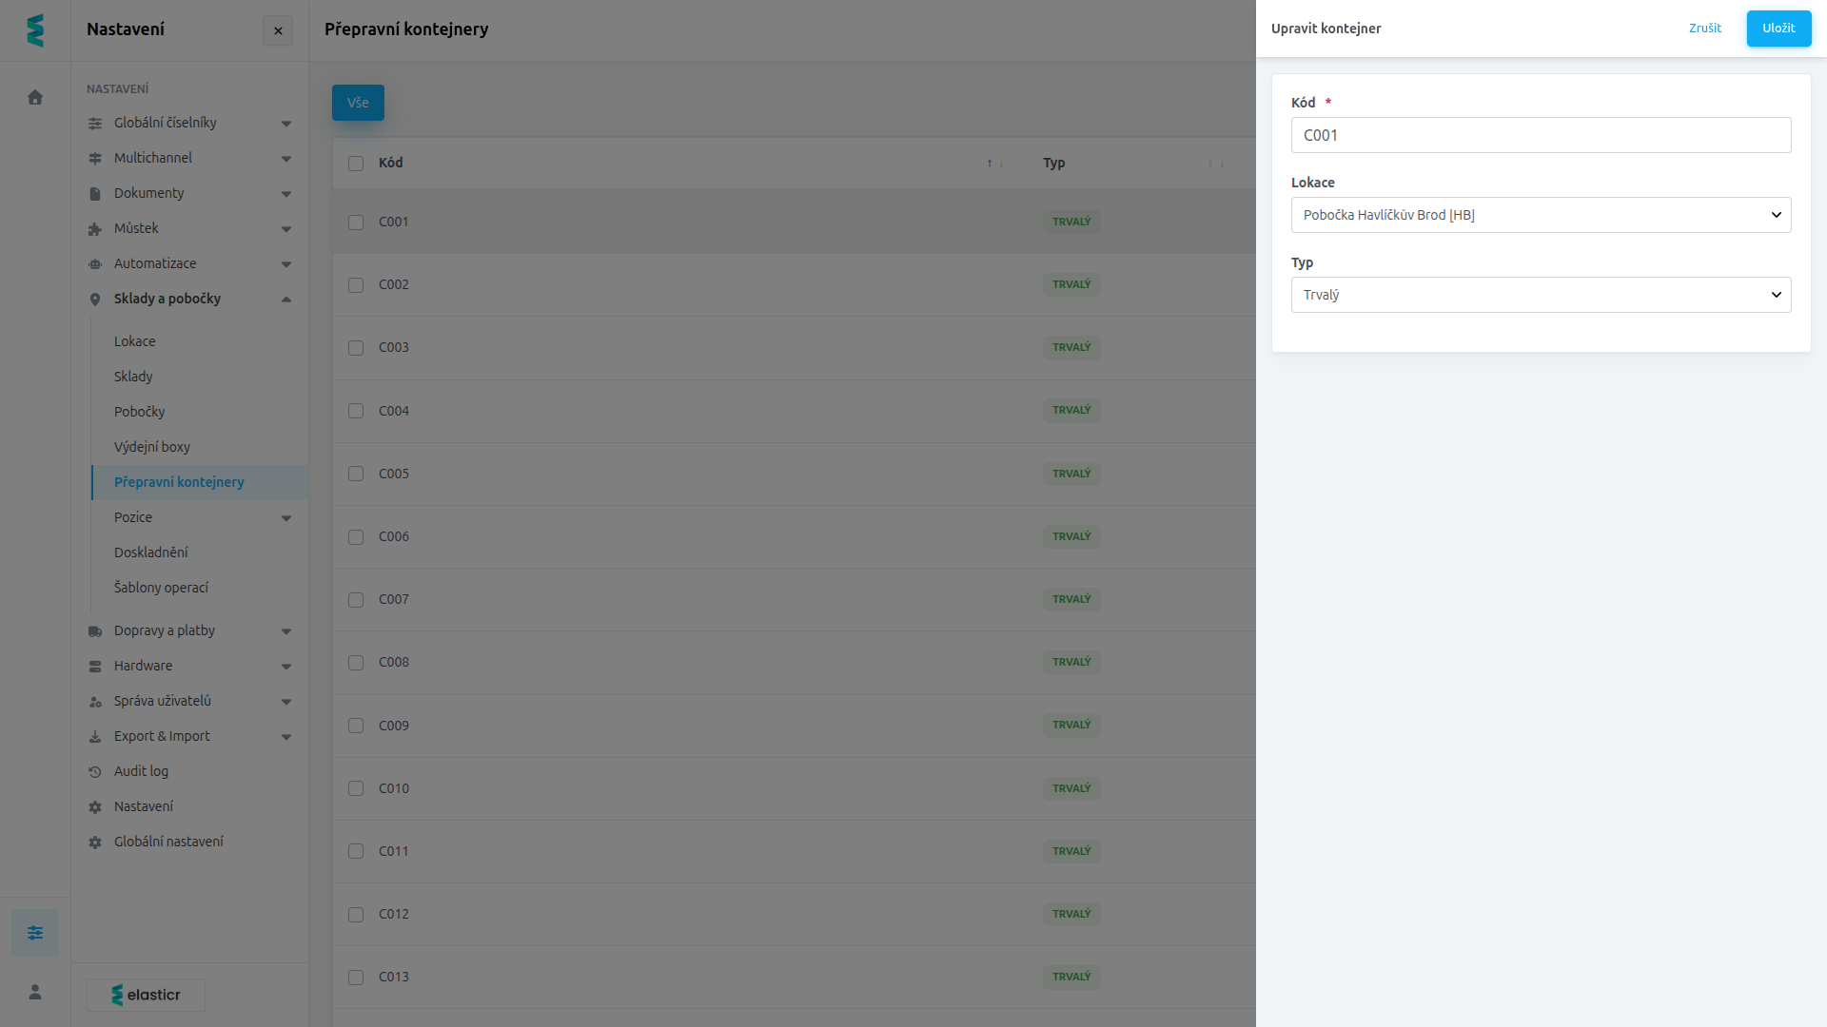Expand the Automatizace section arrow
1827x1027 pixels.
(x=286, y=264)
